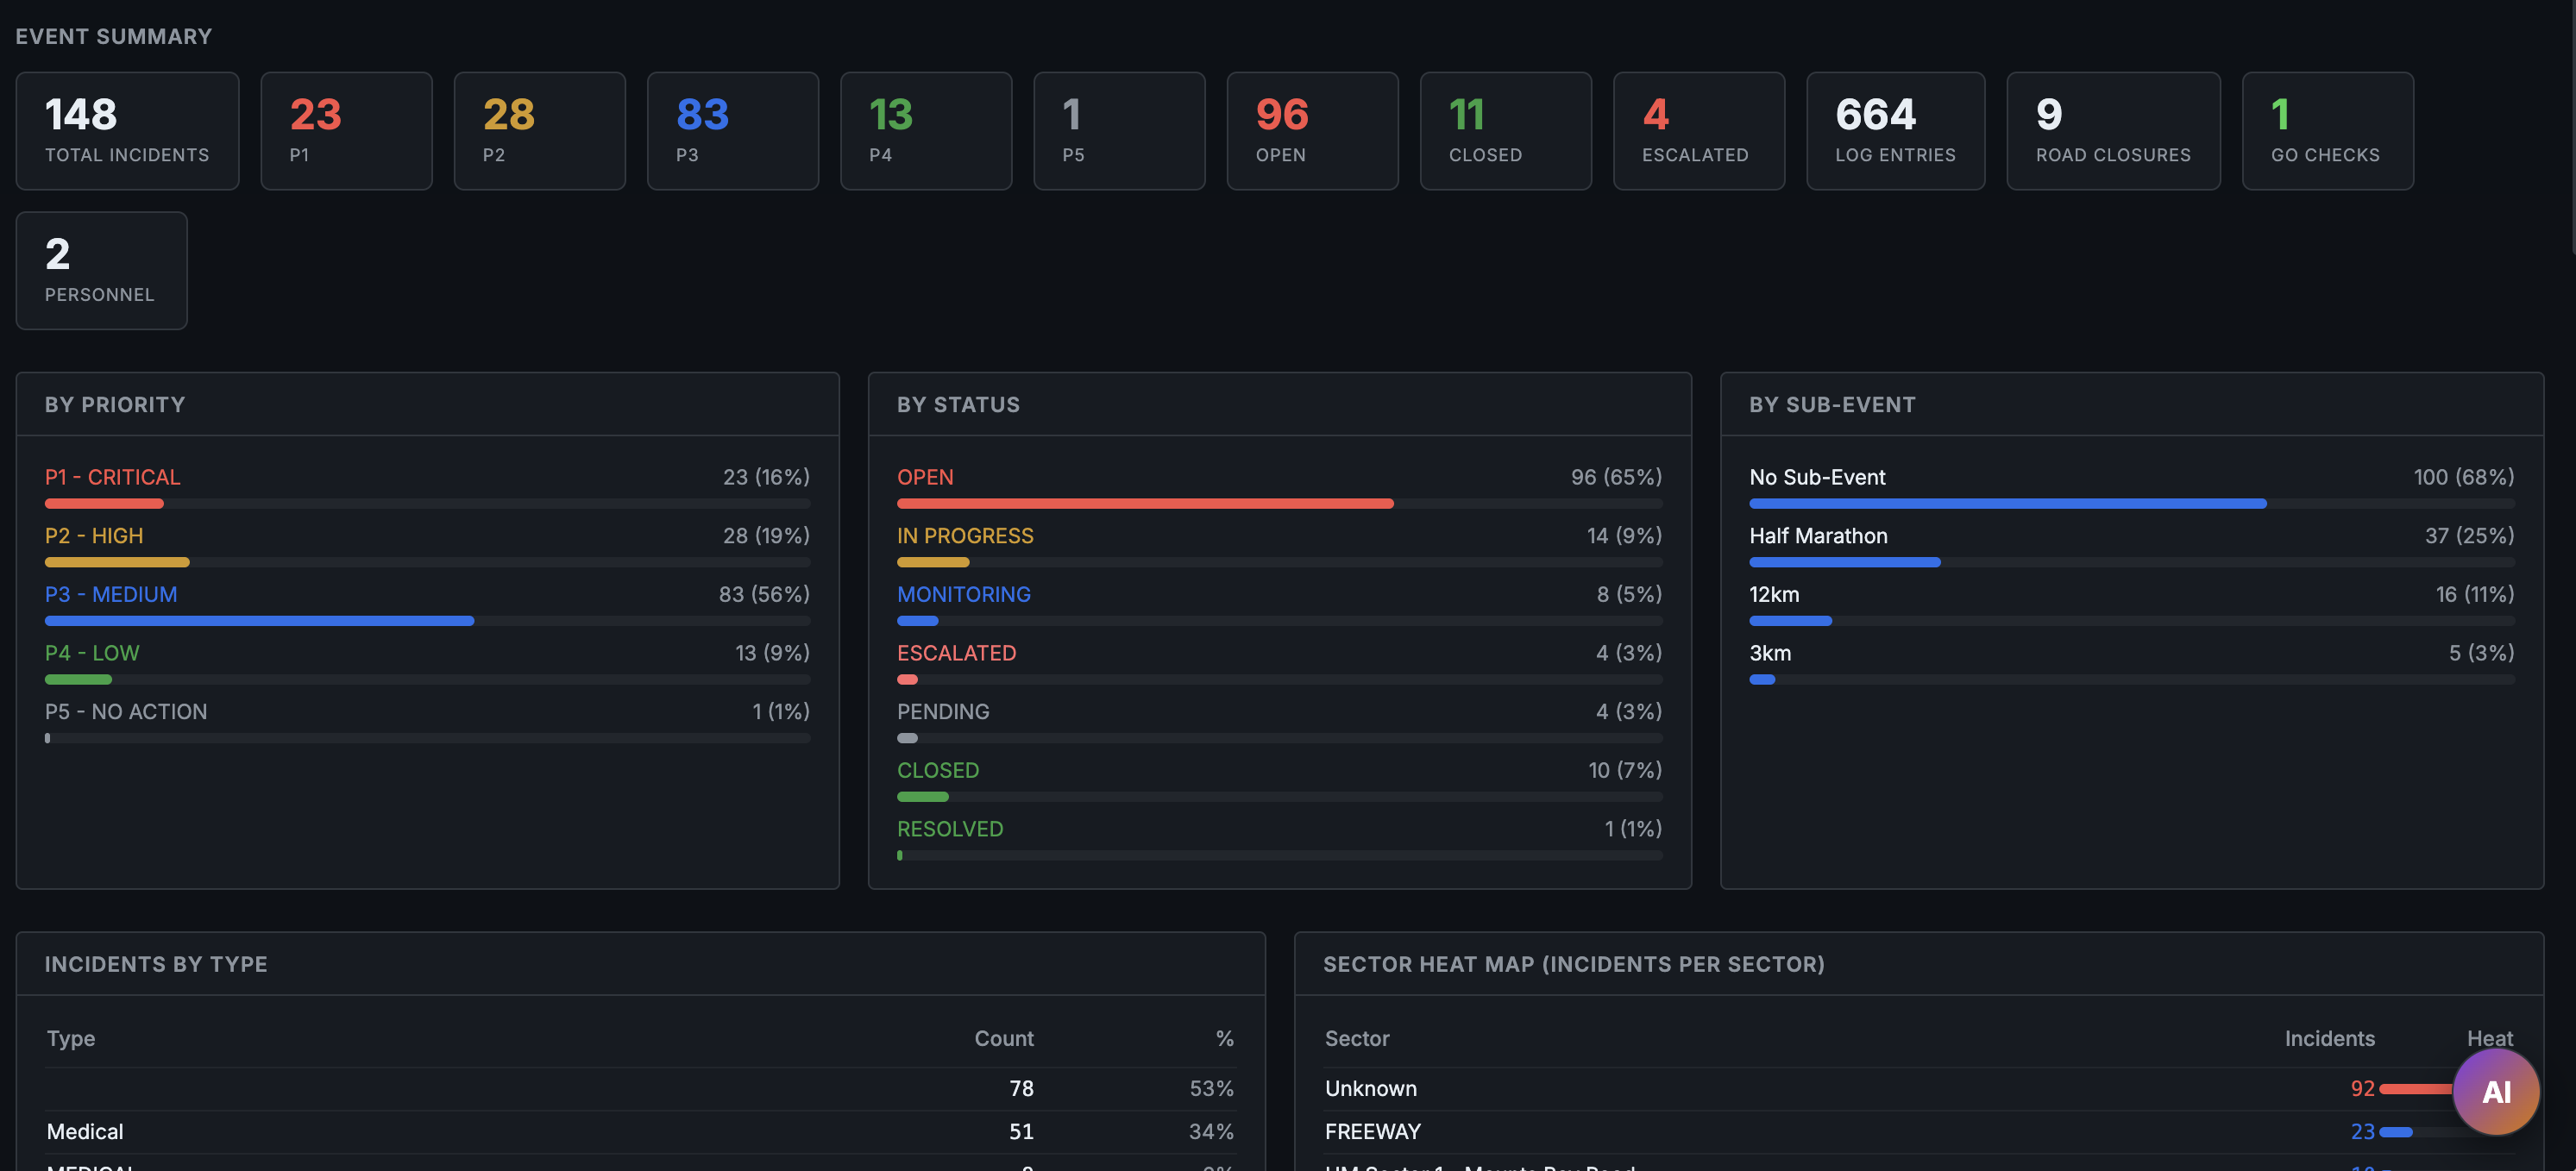Click the PENDING status label
This screenshot has width=2576, height=1171.
tap(943, 711)
